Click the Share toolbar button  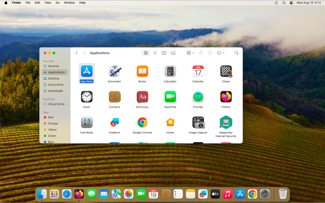(201, 53)
